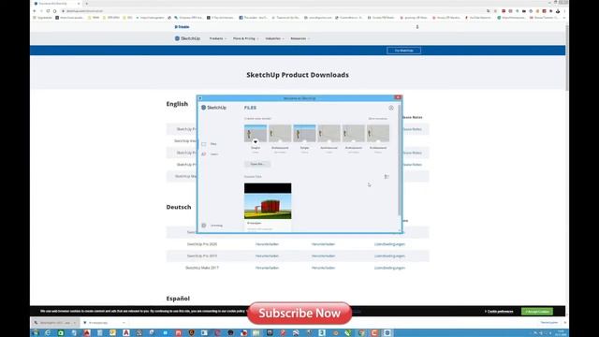Expand the Plans & Pricing menu

[x=245, y=38]
